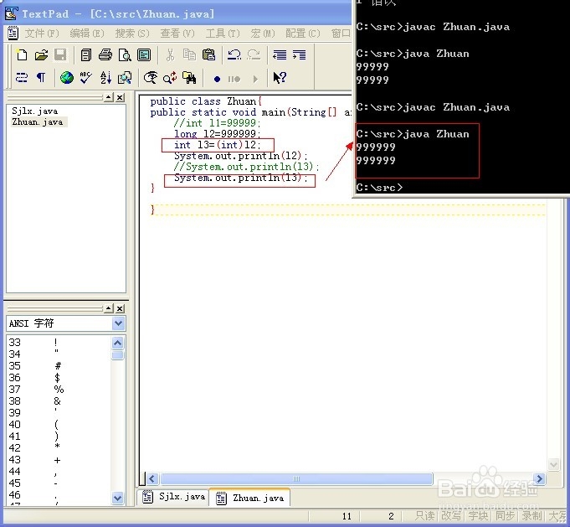This screenshot has height=527, width=570.
Task: Click the Paste clipboard icon
Action: pyautogui.click(x=208, y=55)
